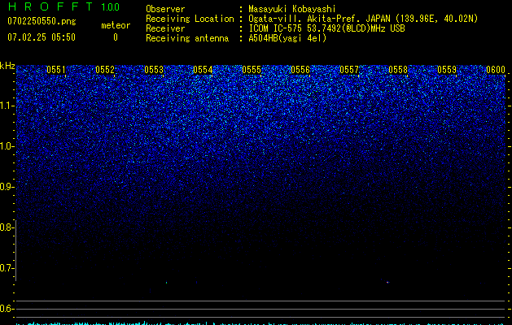The width and height of the screenshot is (512, 325).
Task: Click the 0.8 frequency axis label
Action: point(7,227)
